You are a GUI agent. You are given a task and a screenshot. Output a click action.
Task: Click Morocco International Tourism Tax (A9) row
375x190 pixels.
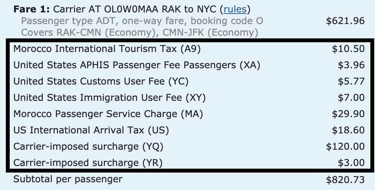point(107,49)
